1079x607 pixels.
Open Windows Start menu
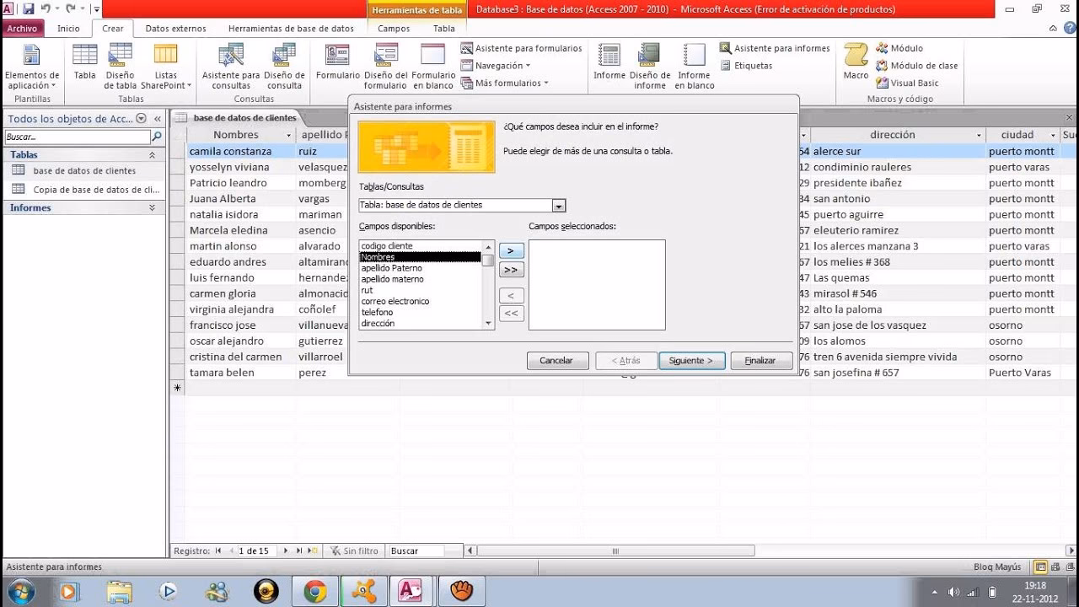pyautogui.click(x=19, y=591)
